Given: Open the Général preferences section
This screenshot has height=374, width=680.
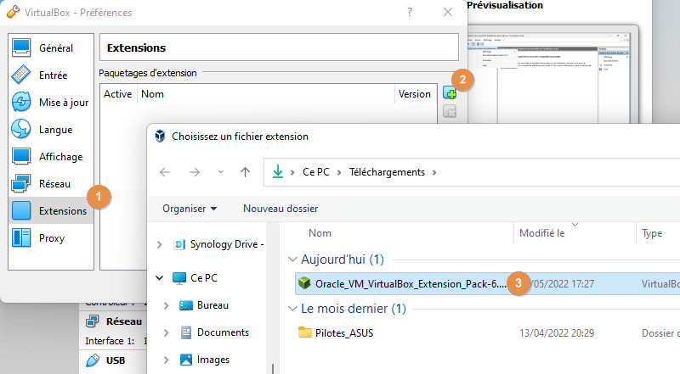Looking at the screenshot, I should tap(56, 48).
